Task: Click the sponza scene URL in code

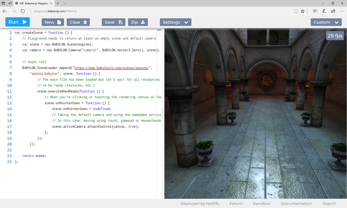Action: pos(111,68)
